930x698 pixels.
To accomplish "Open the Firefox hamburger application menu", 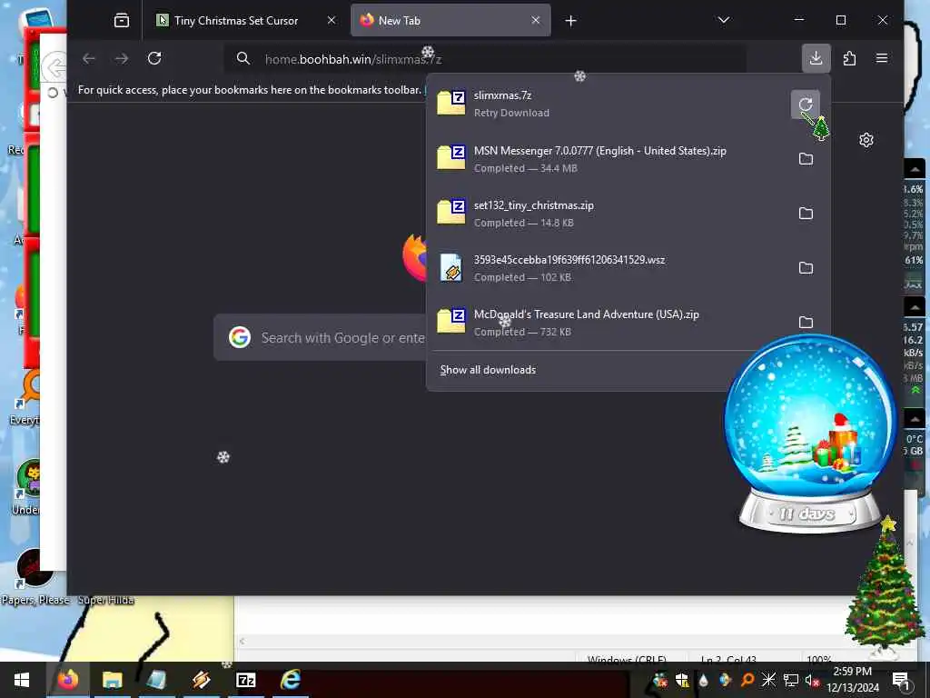I will point(882,58).
